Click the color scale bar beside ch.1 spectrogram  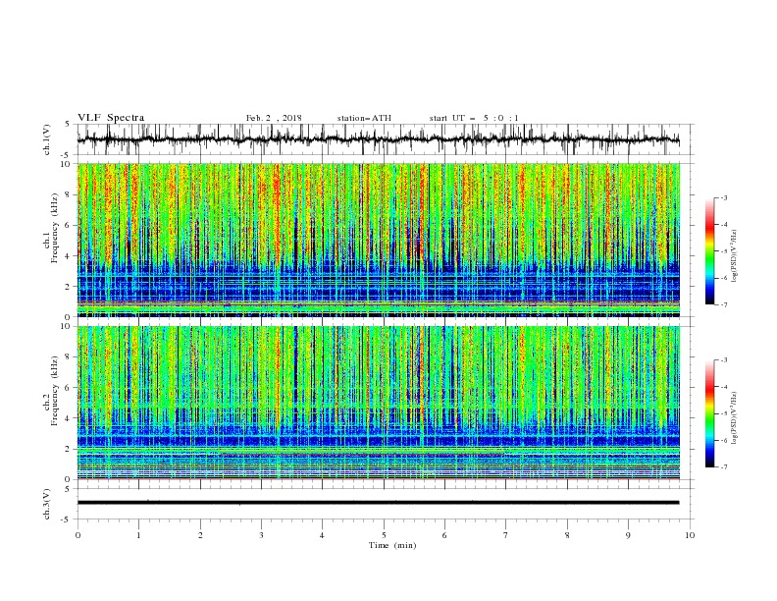coord(710,251)
